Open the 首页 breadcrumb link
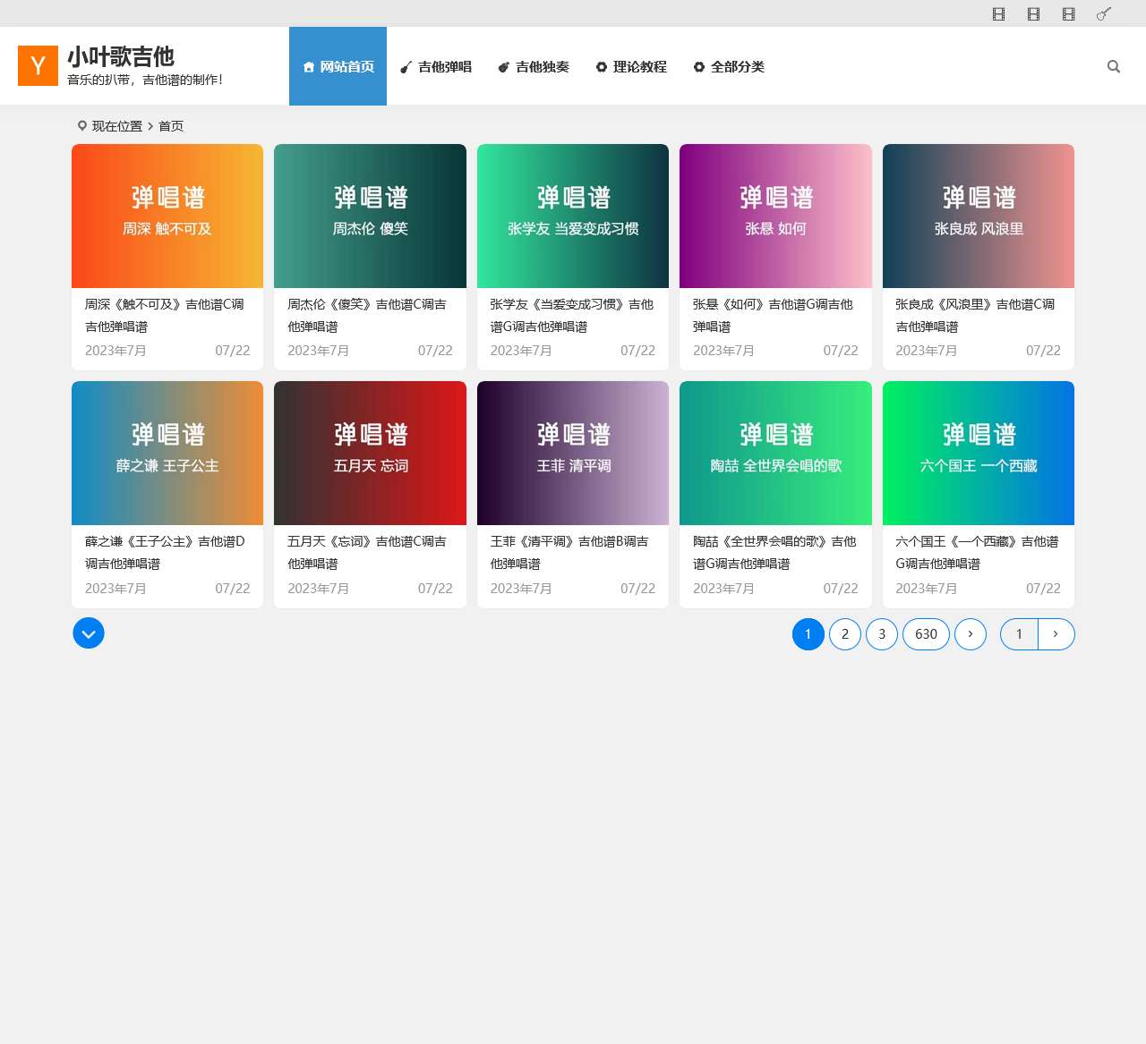The image size is (1146, 1044). pos(171,125)
